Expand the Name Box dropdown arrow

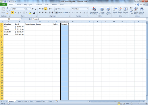pyautogui.click(x=19, y=19)
